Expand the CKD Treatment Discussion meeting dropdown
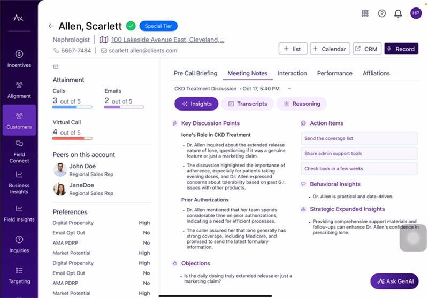The width and height of the screenshot is (428, 298). [289, 88]
